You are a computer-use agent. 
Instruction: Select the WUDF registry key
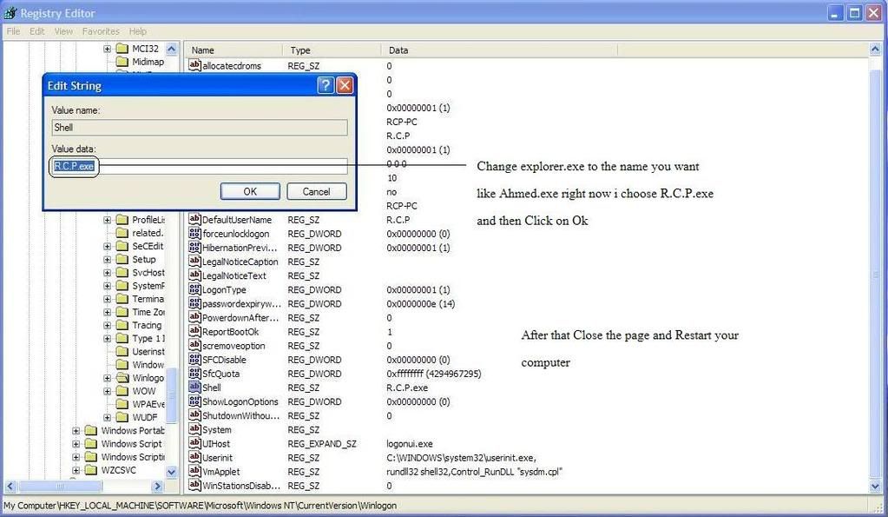[x=145, y=417]
